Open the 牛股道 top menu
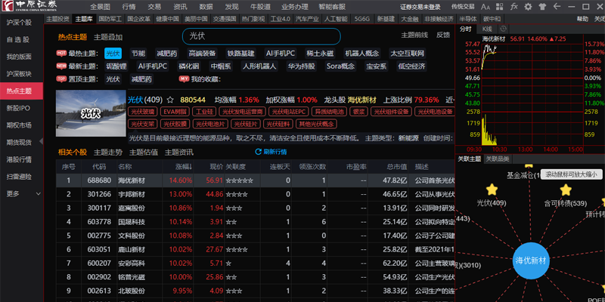The image size is (605, 302). point(260,7)
